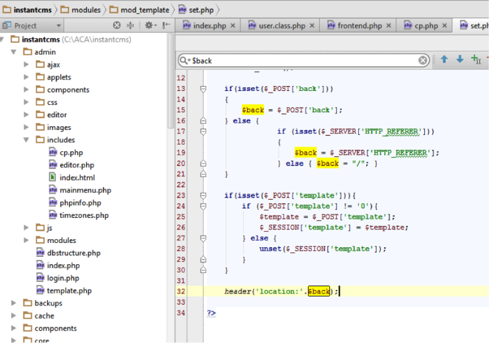Open the Project panel settings gear
The image size is (489, 343).
pyautogui.click(x=149, y=26)
